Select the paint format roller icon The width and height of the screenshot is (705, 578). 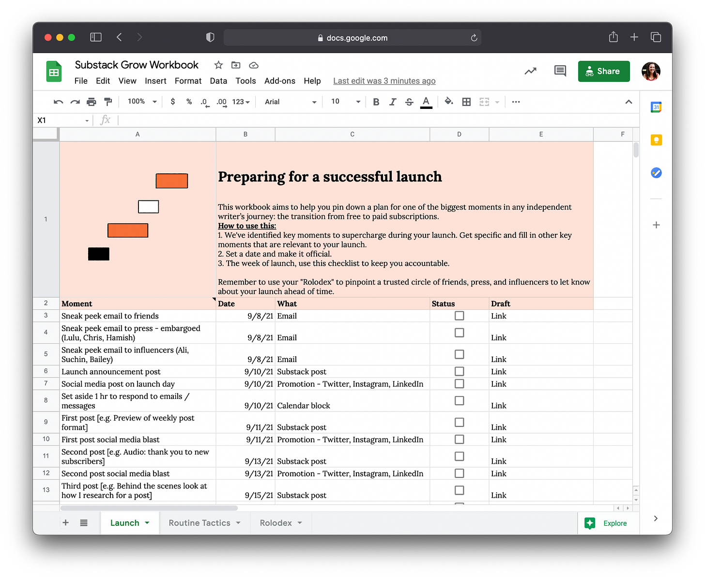[x=108, y=102]
